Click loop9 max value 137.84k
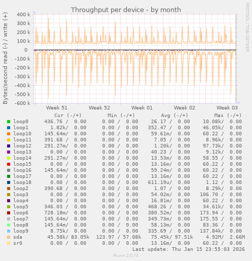This screenshot has width=252, height=261. [210, 231]
